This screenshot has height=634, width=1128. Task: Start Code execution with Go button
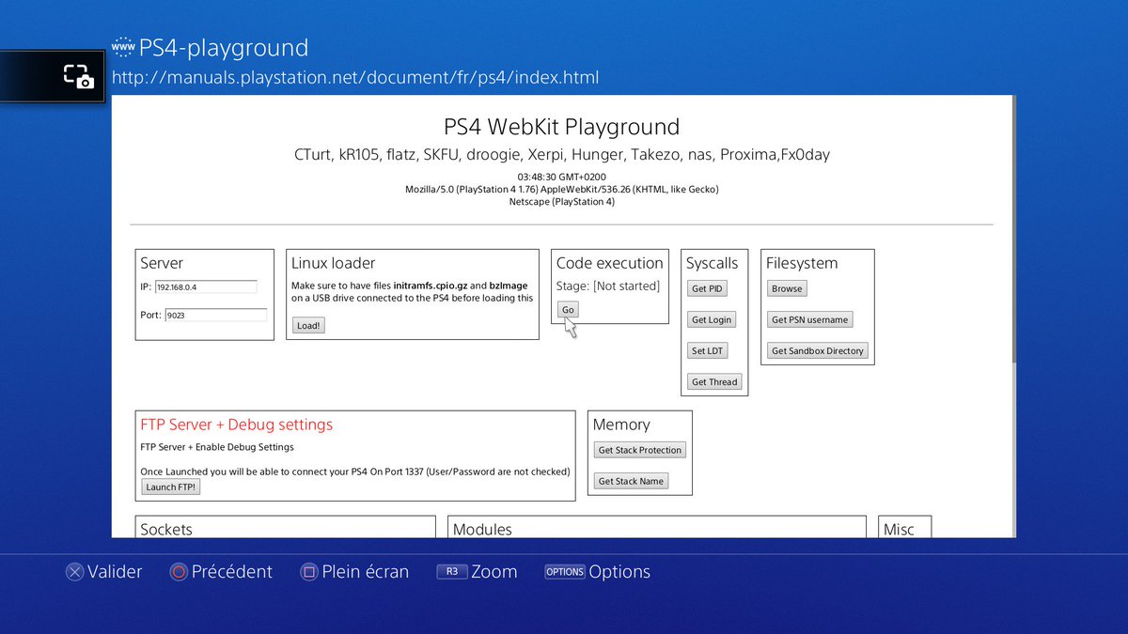click(x=568, y=309)
